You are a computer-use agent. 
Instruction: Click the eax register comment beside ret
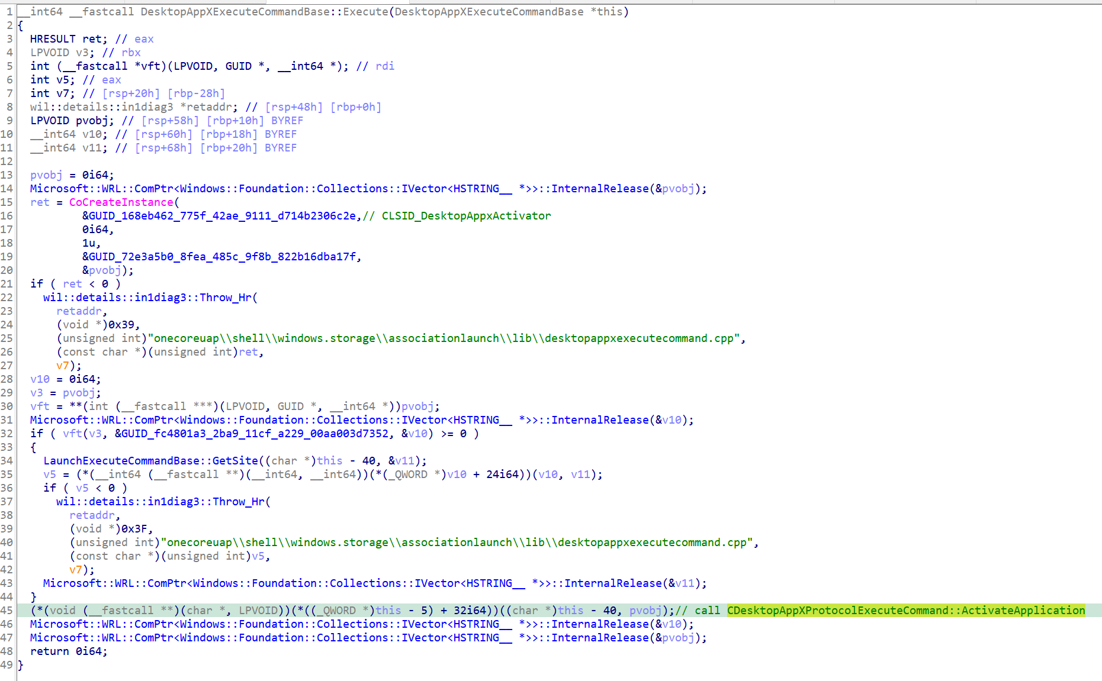(144, 39)
